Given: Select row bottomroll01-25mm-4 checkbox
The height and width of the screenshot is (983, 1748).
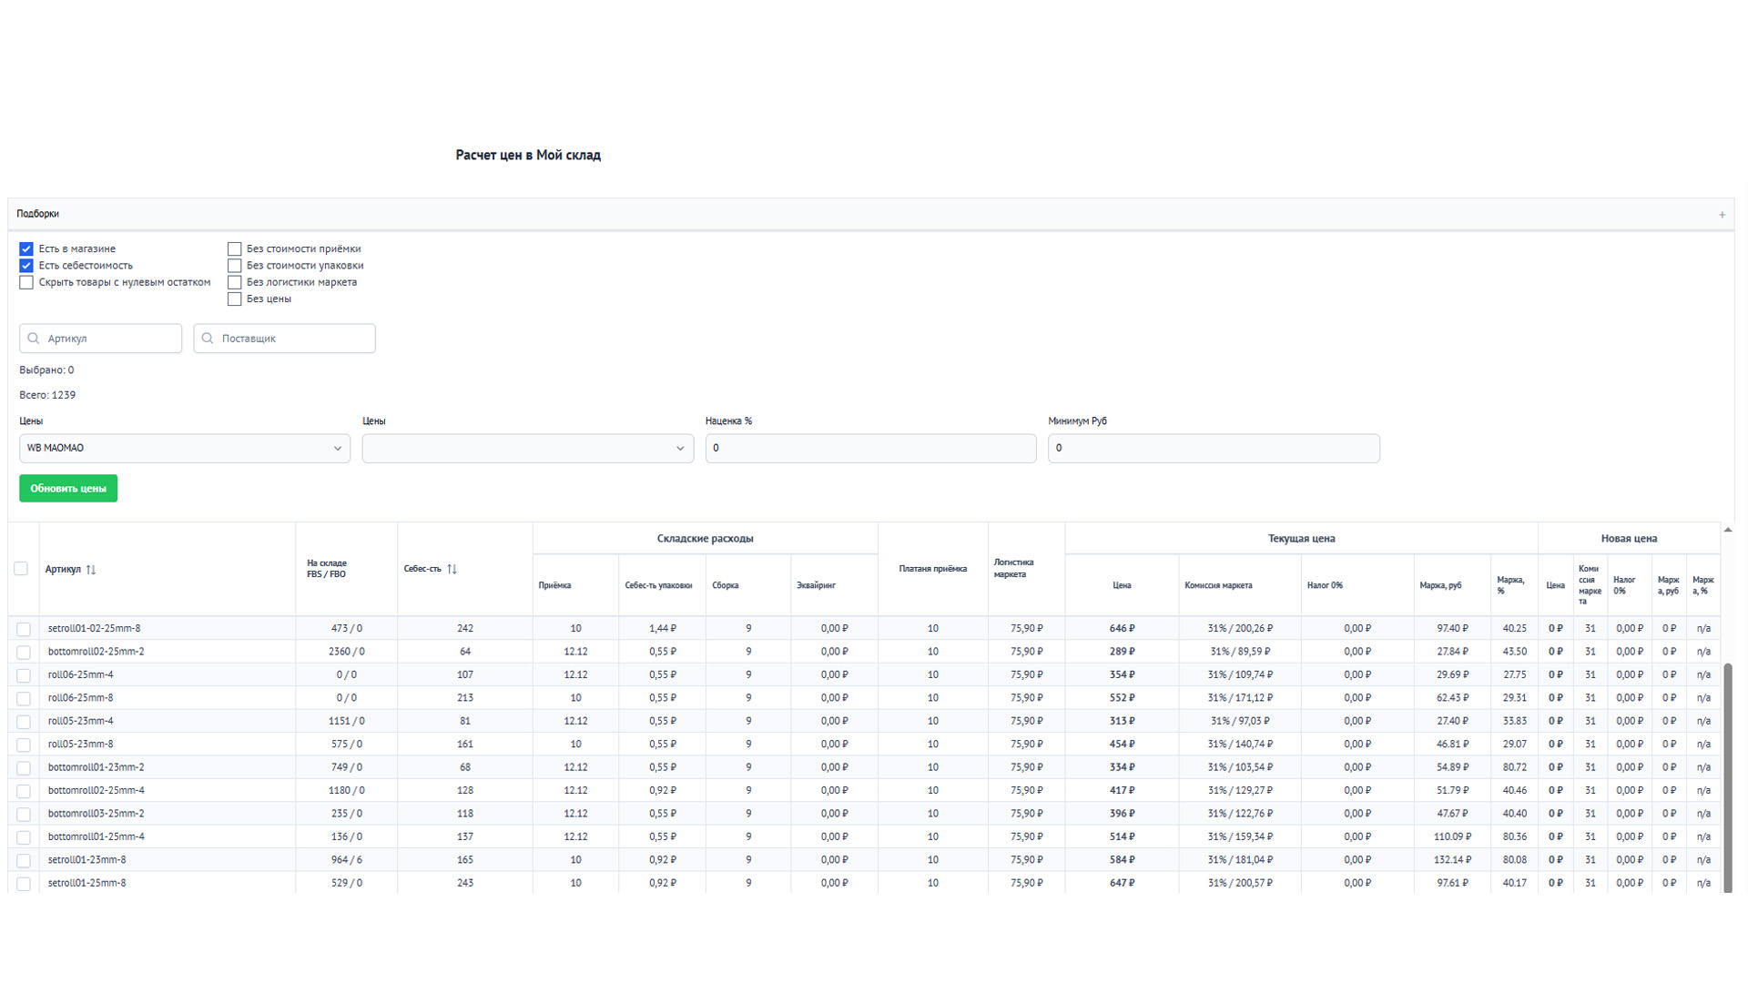Looking at the screenshot, I should coord(24,837).
